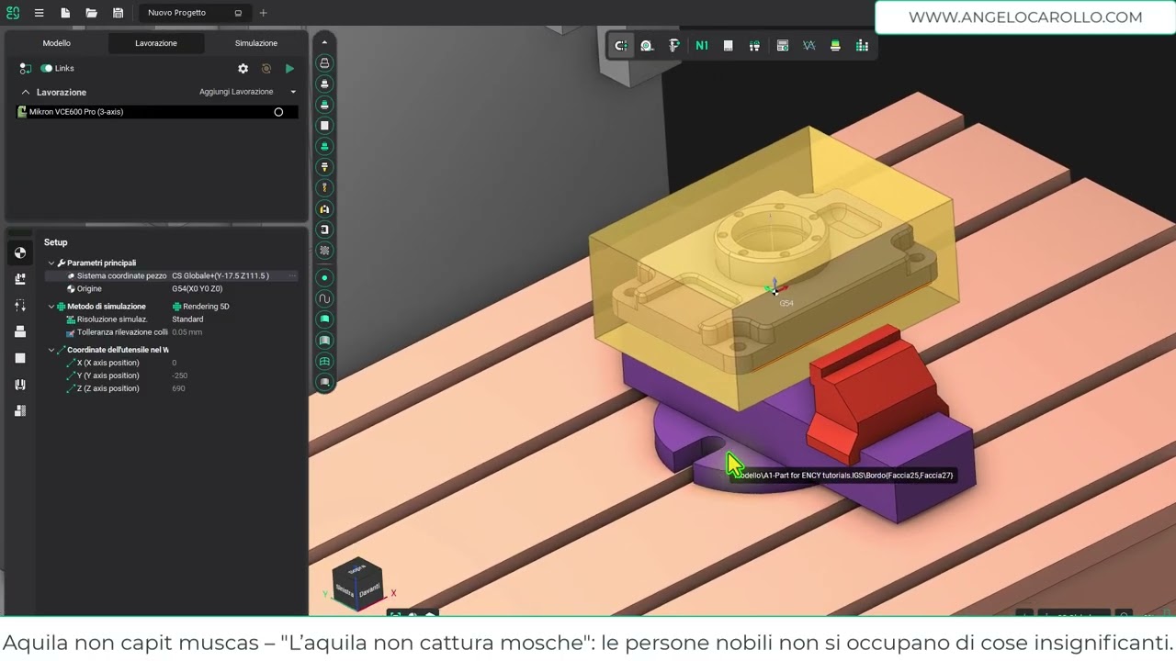Image resolution: width=1176 pixels, height=661 pixels.
Task: Toggle the third green part visibility icon
Action: tap(324, 105)
